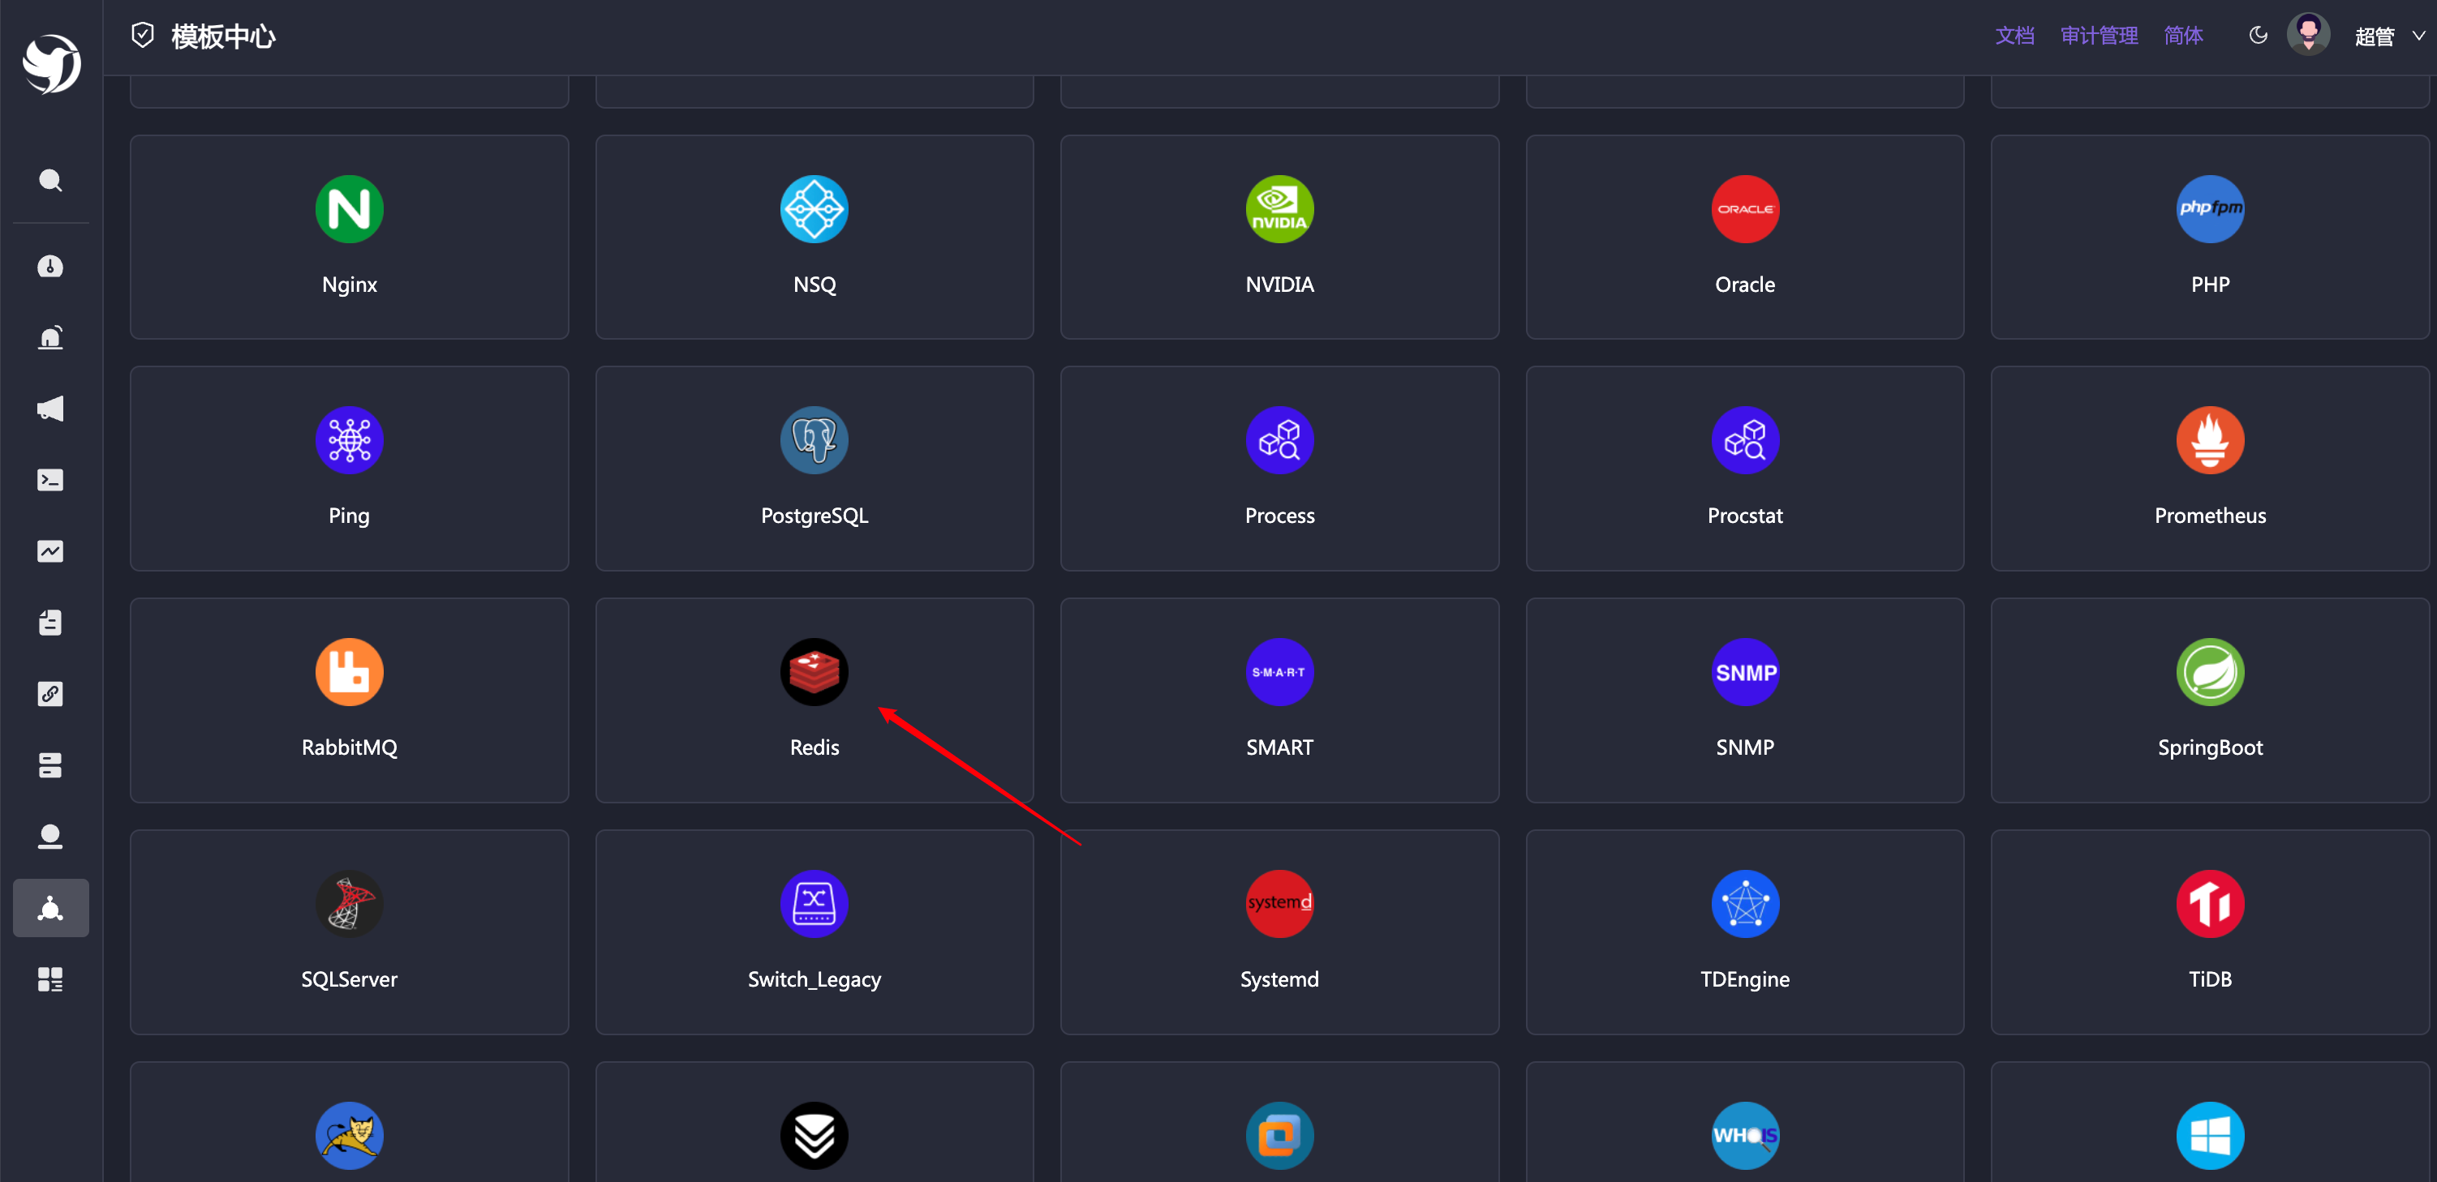
Task: Select the SNMP template icon
Action: (1744, 672)
